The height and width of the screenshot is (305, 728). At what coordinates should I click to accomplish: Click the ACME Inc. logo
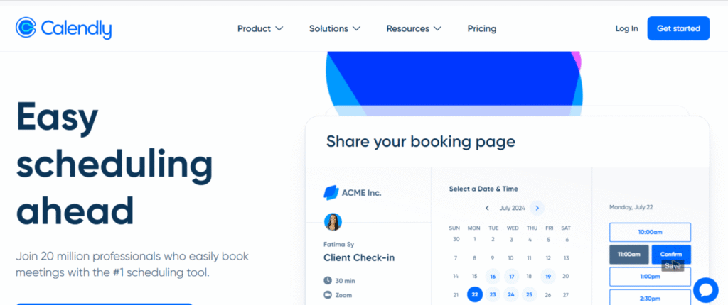click(x=353, y=193)
